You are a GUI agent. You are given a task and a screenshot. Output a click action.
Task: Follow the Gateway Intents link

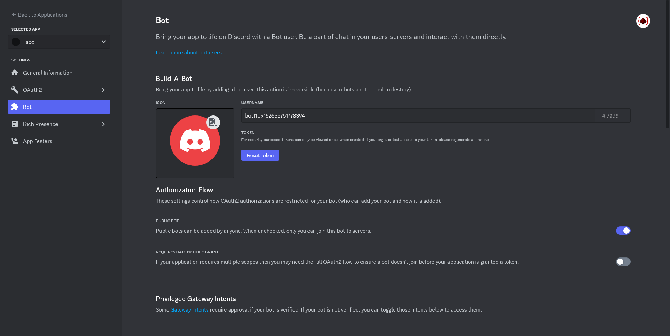point(189,310)
